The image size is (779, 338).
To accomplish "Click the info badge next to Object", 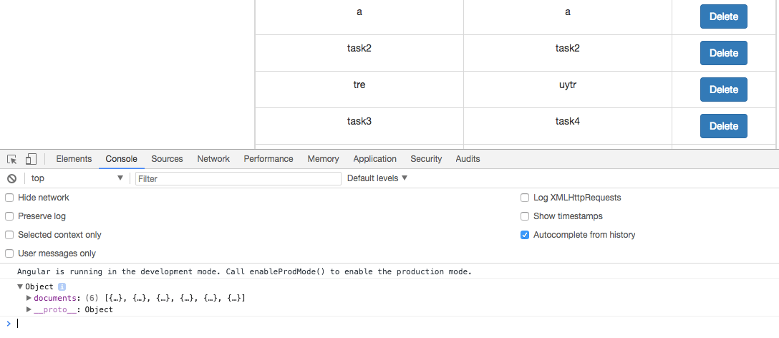I will tap(62, 287).
